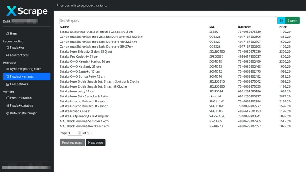Select Satake Novac Knivset row
This screenshot has width=306, height=172.
(179, 111)
